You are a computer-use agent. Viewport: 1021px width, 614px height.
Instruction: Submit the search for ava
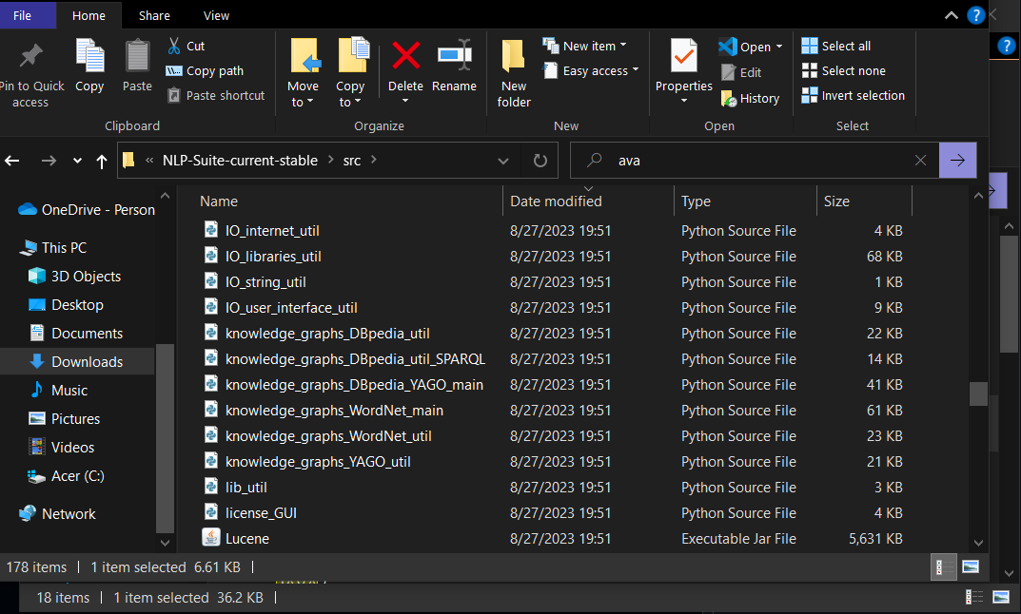pos(957,160)
